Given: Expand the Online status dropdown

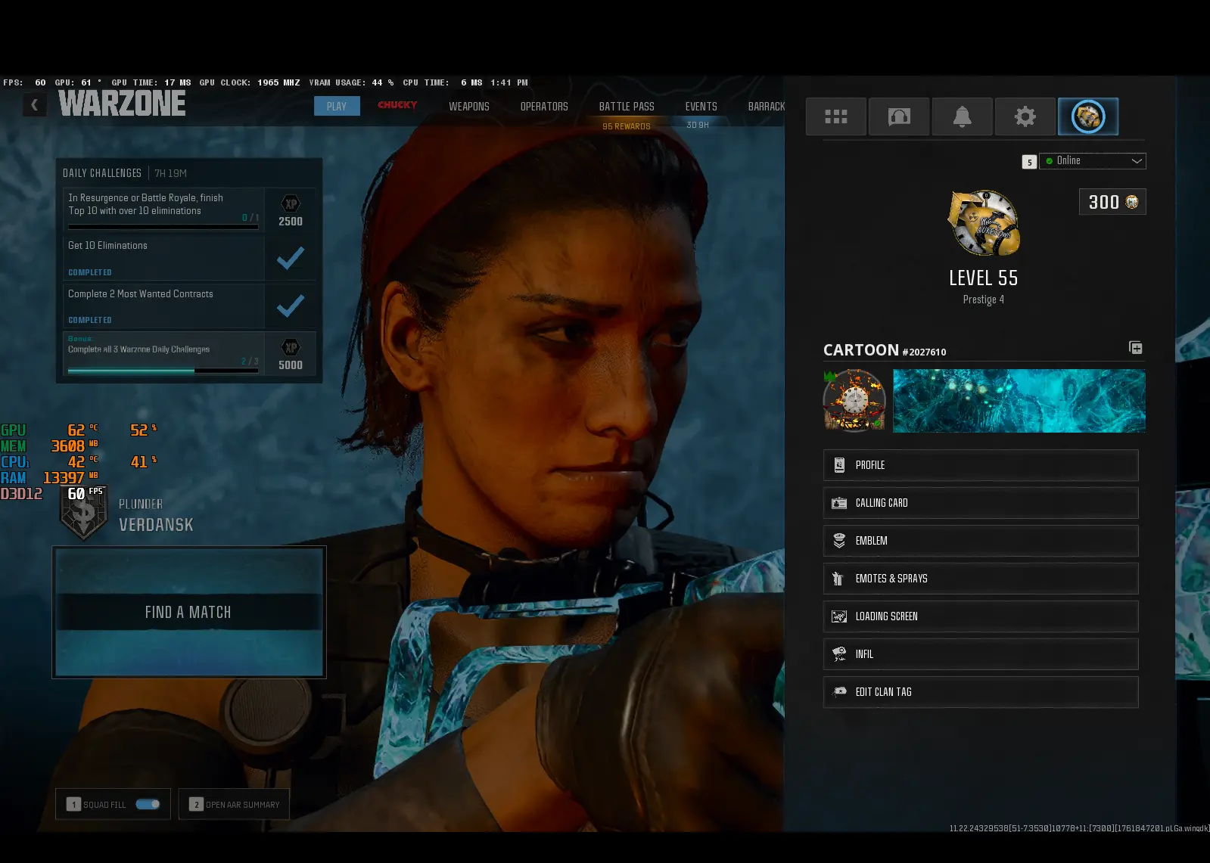Looking at the screenshot, I should coord(1093,161).
